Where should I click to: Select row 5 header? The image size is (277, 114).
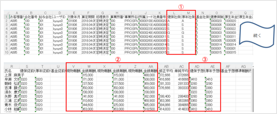click(7, 33)
